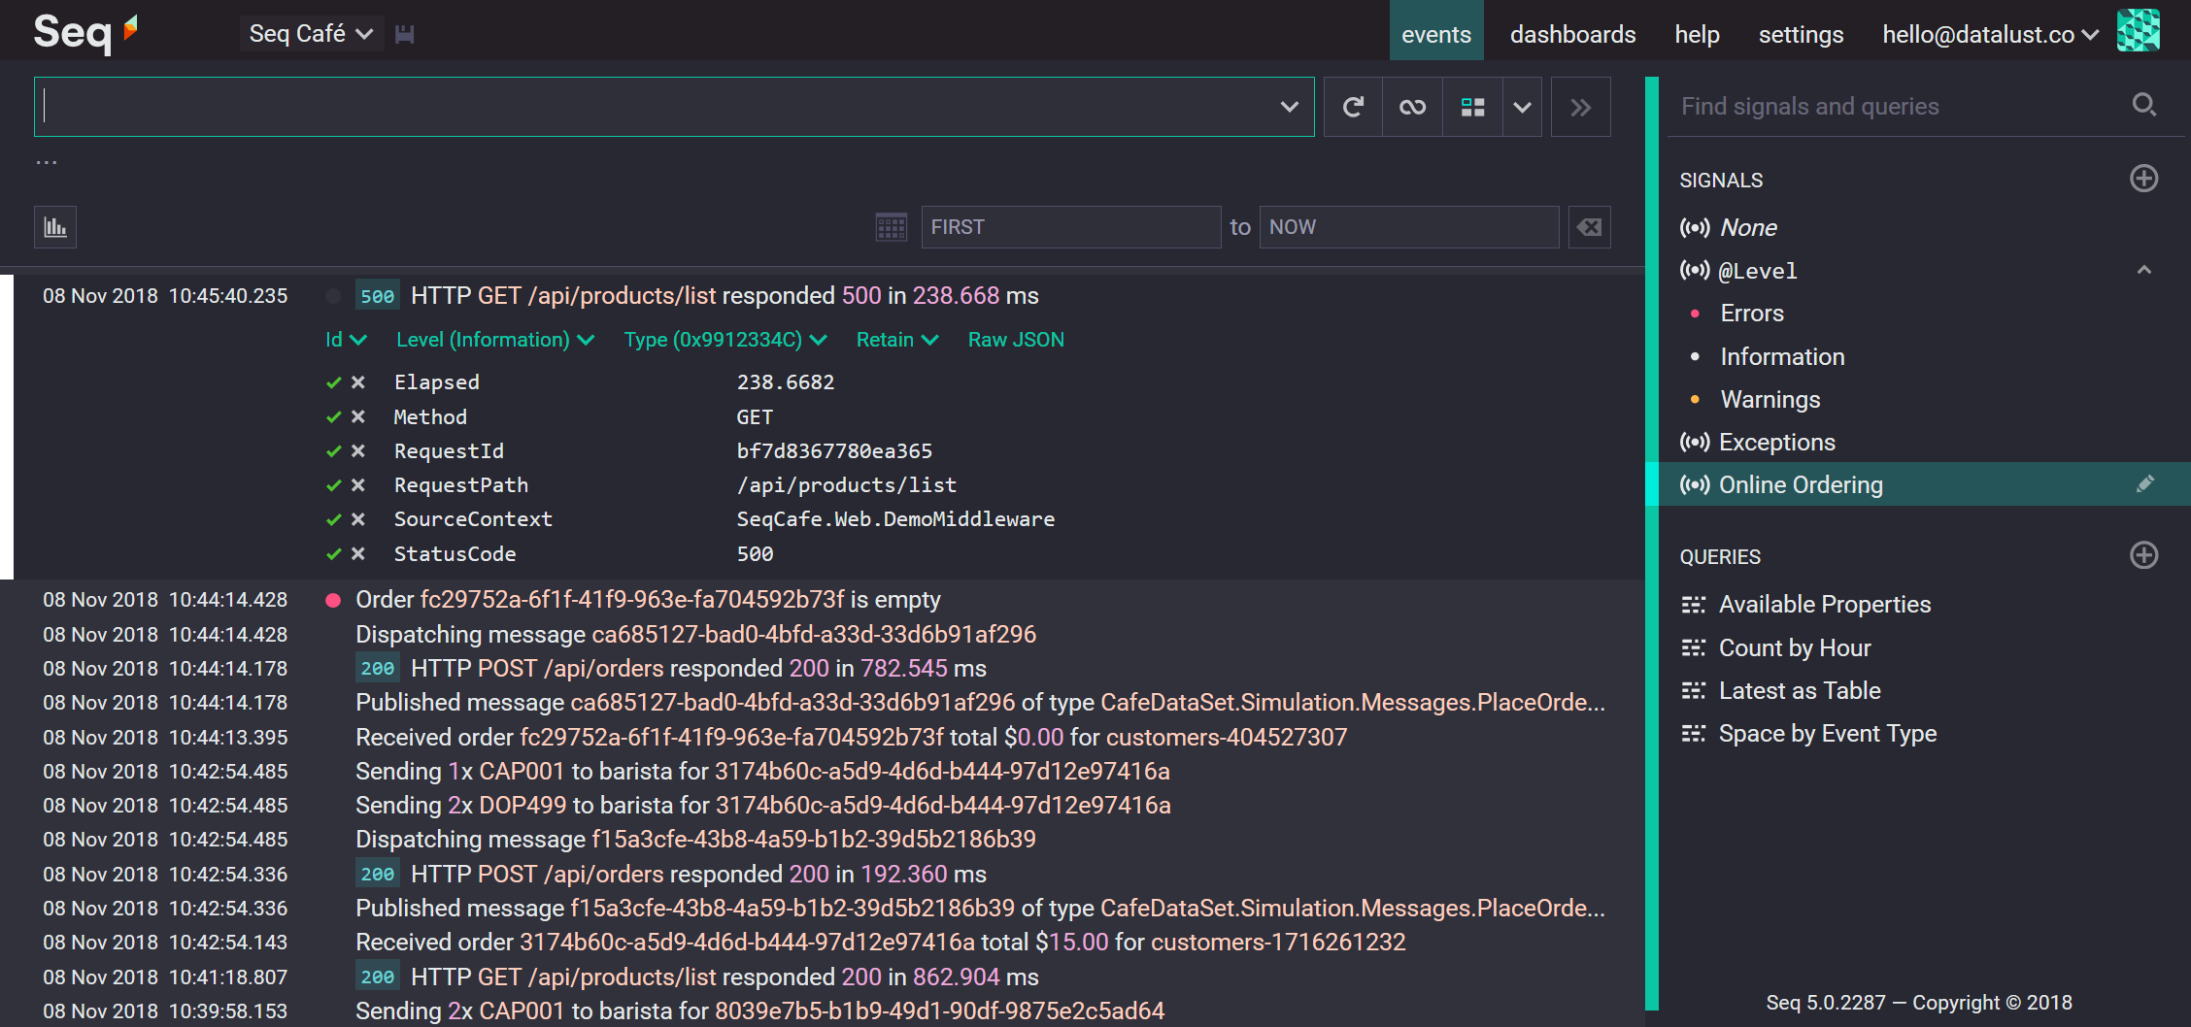Edit the Online Ordering signal
Image resolution: width=2191 pixels, height=1027 pixels.
click(2145, 483)
